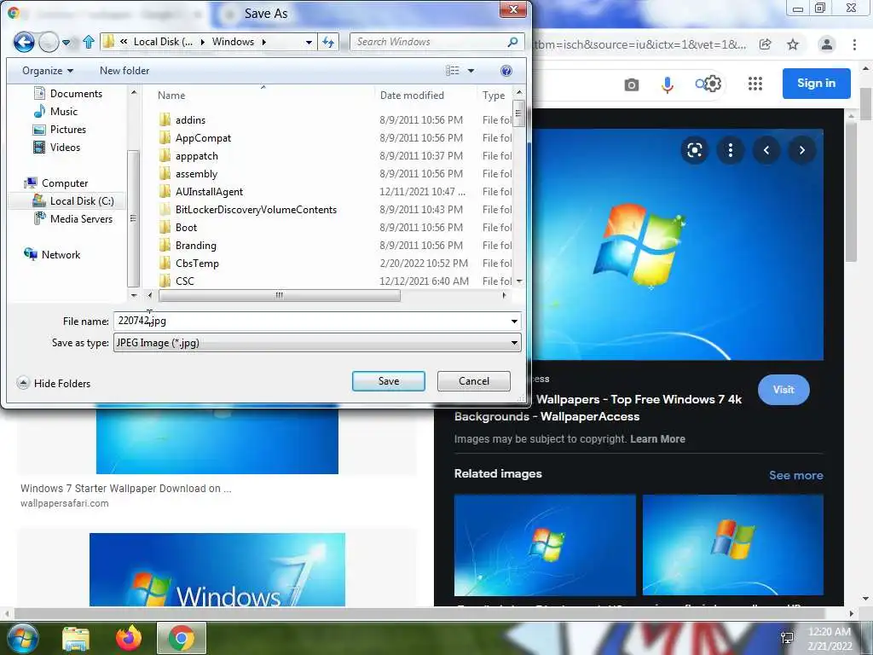Image resolution: width=873 pixels, height=655 pixels.
Task: Click Hide Folders
Action: (x=54, y=383)
